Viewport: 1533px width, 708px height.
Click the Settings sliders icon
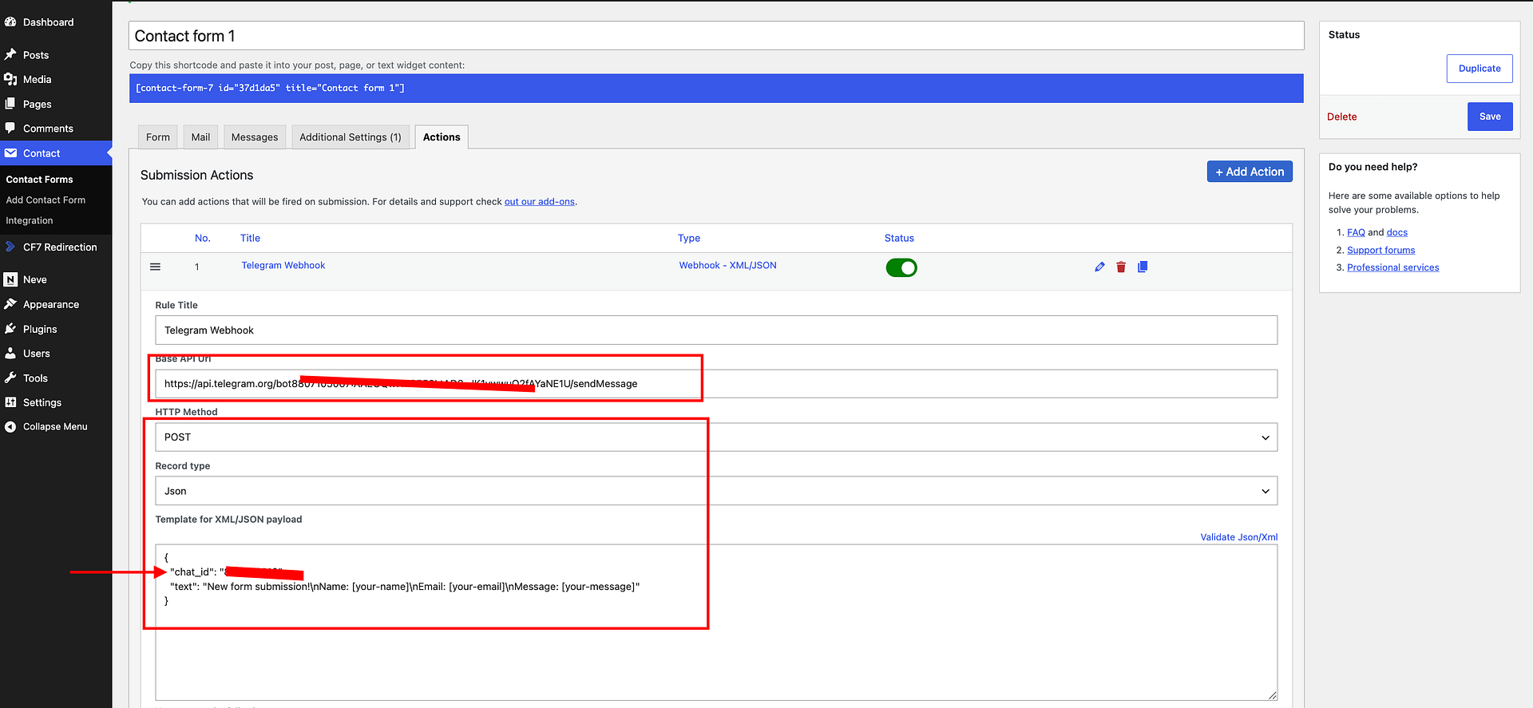10,402
